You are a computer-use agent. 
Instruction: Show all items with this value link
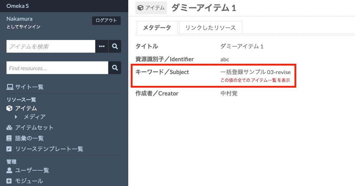tap(255, 81)
